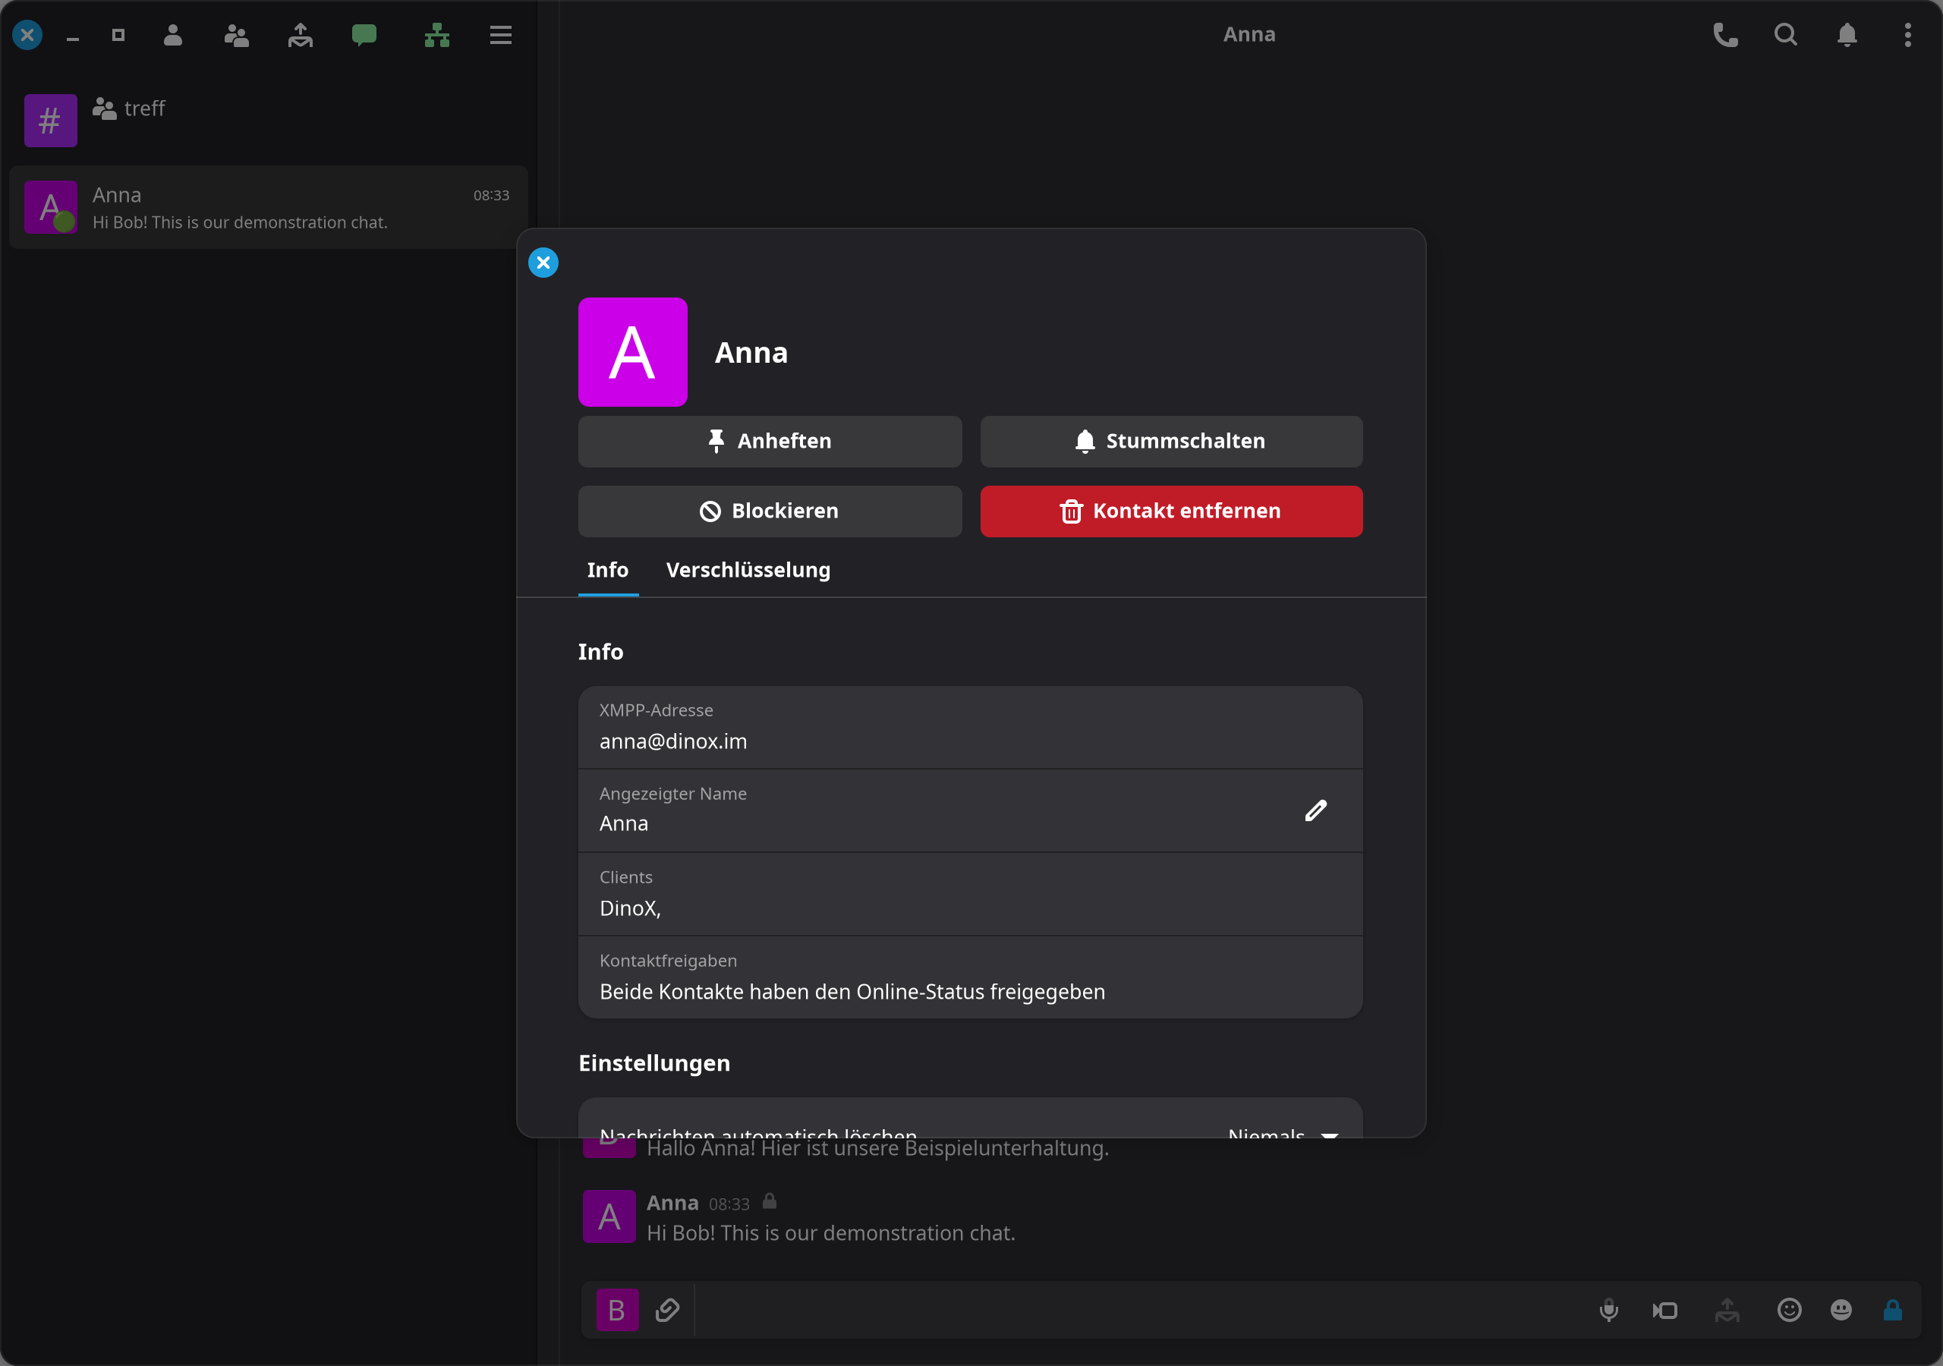Viewport: 1943px width, 1366px height.
Task: Open the treff group chat
Action: click(x=268, y=120)
